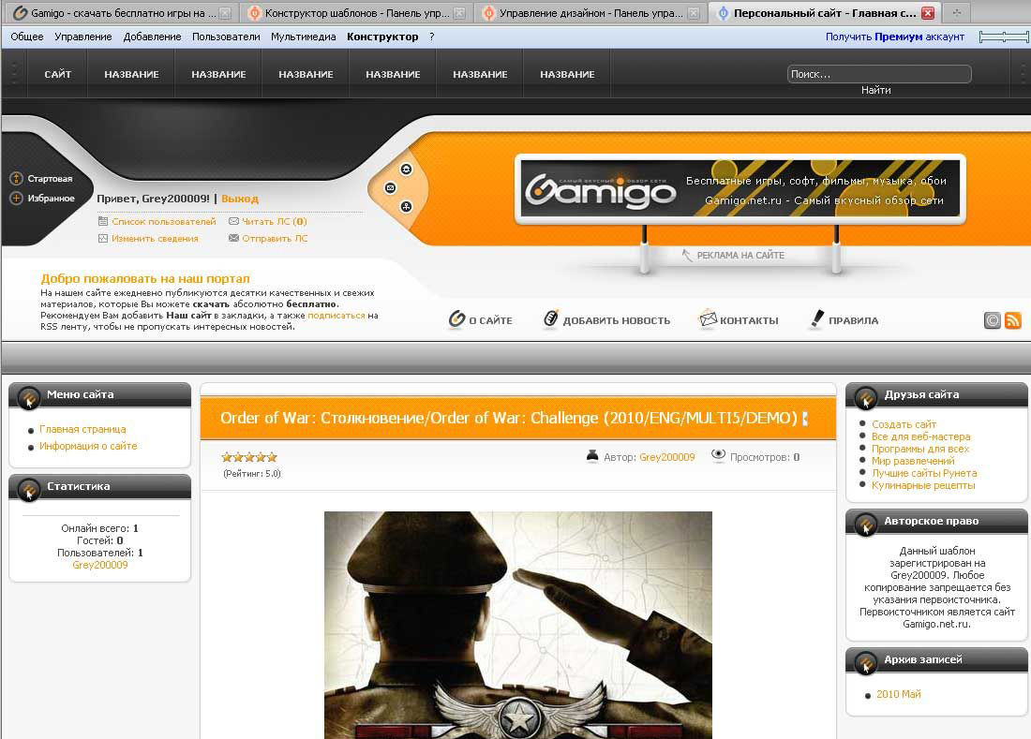Open Изменить сведения link
The width and height of the screenshot is (1031, 739).
pos(155,239)
